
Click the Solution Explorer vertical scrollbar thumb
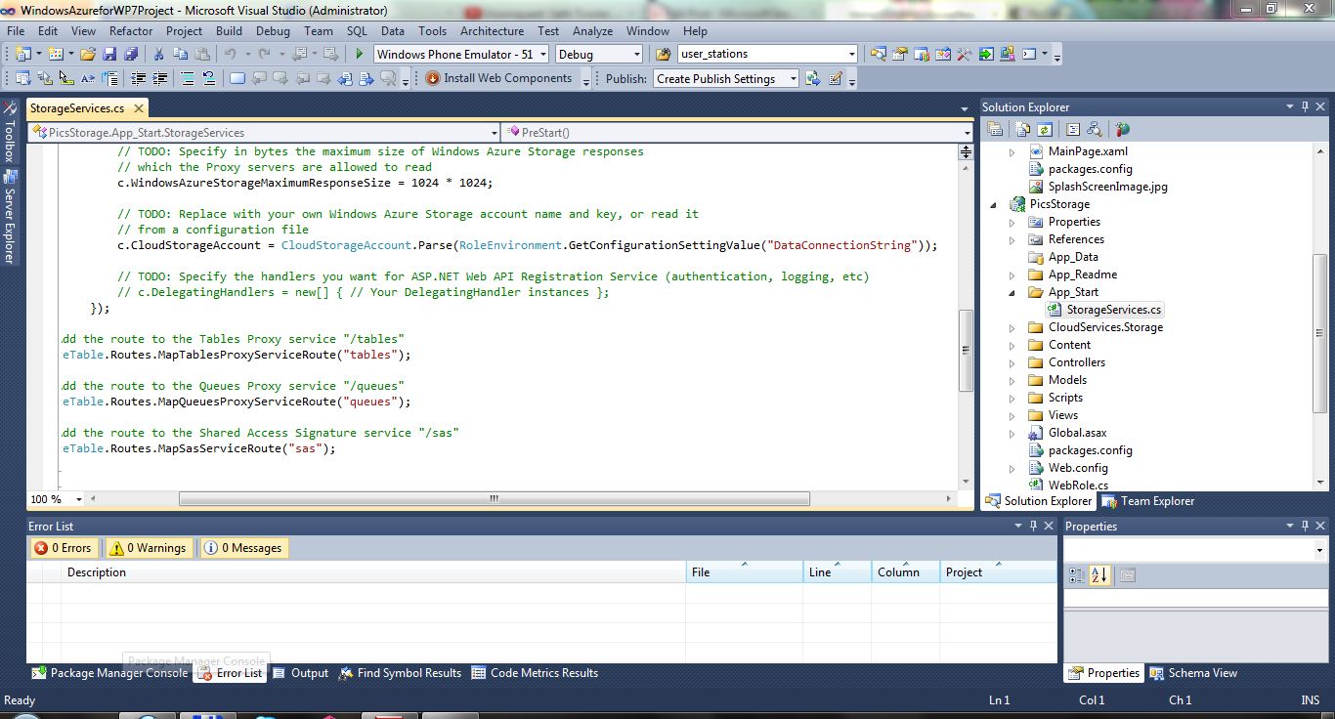click(x=1319, y=333)
